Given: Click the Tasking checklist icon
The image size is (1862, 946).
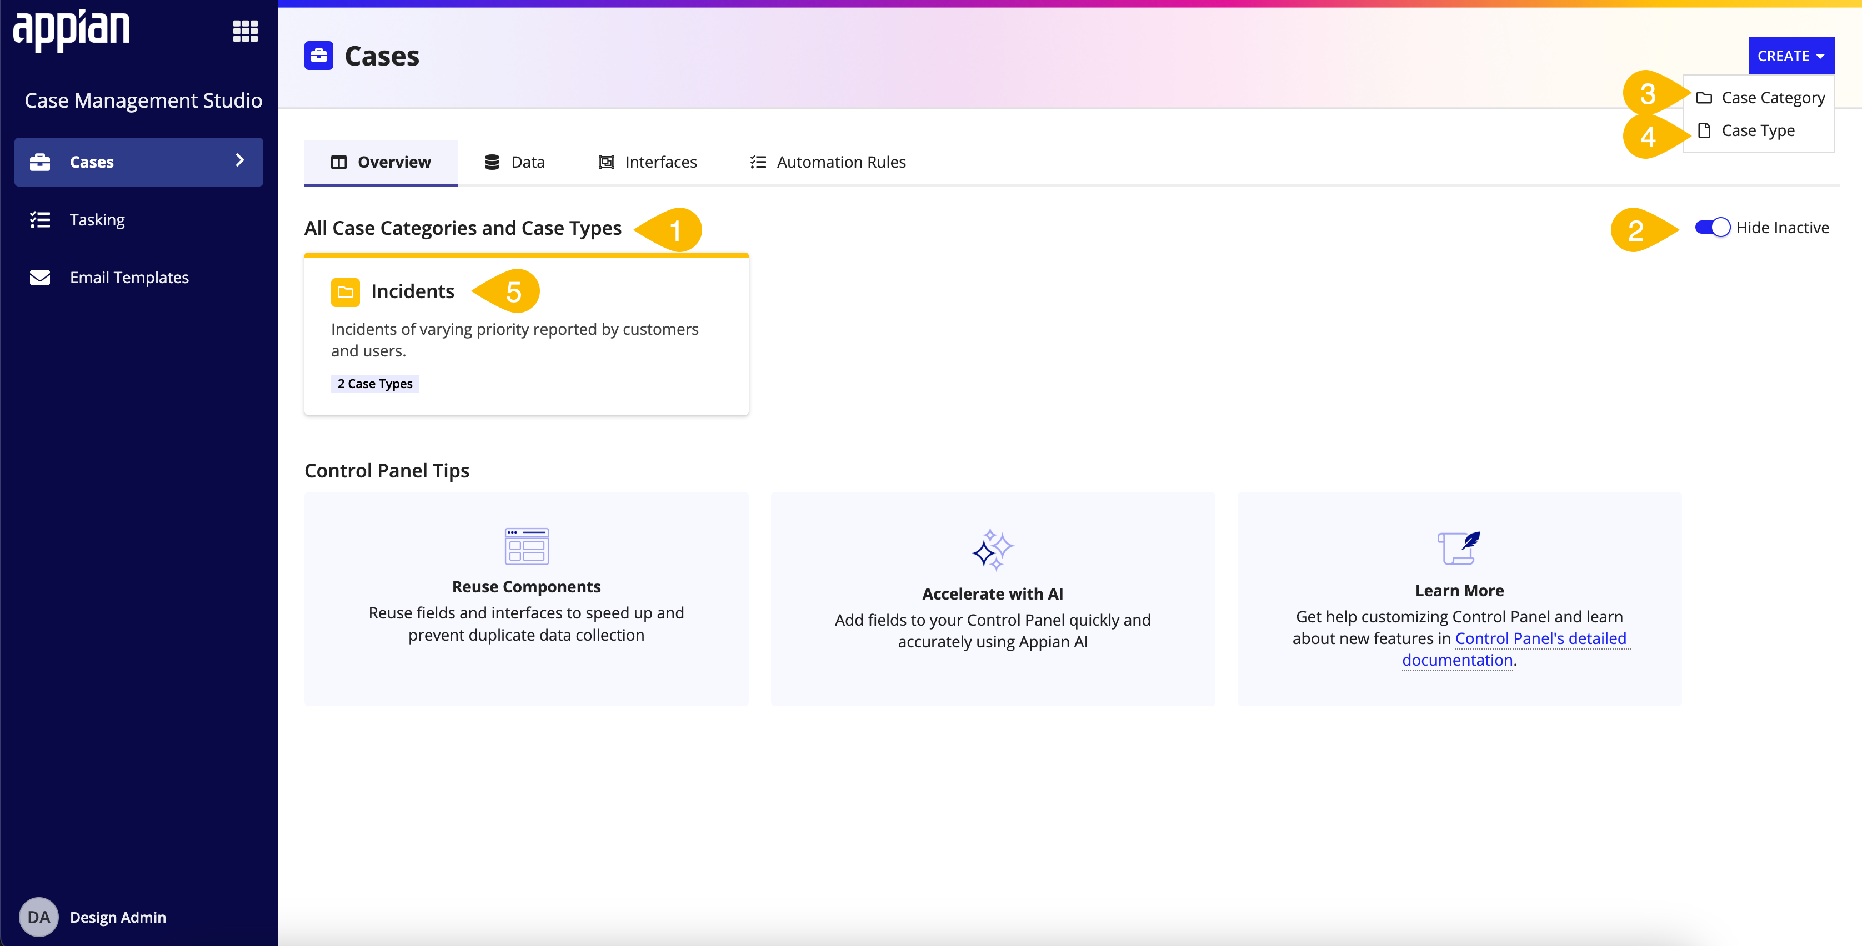Looking at the screenshot, I should 40,219.
